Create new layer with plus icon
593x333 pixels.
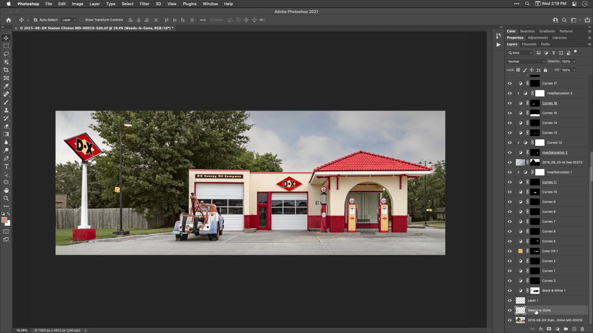pos(574,329)
